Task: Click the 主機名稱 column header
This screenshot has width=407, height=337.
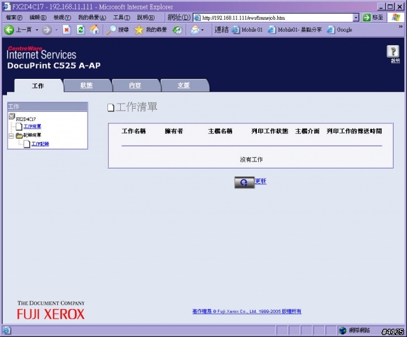Action: click(x=220, y=131)
